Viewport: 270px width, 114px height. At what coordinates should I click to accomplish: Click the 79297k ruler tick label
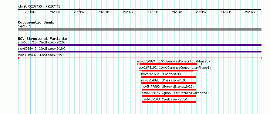[250, 12]
